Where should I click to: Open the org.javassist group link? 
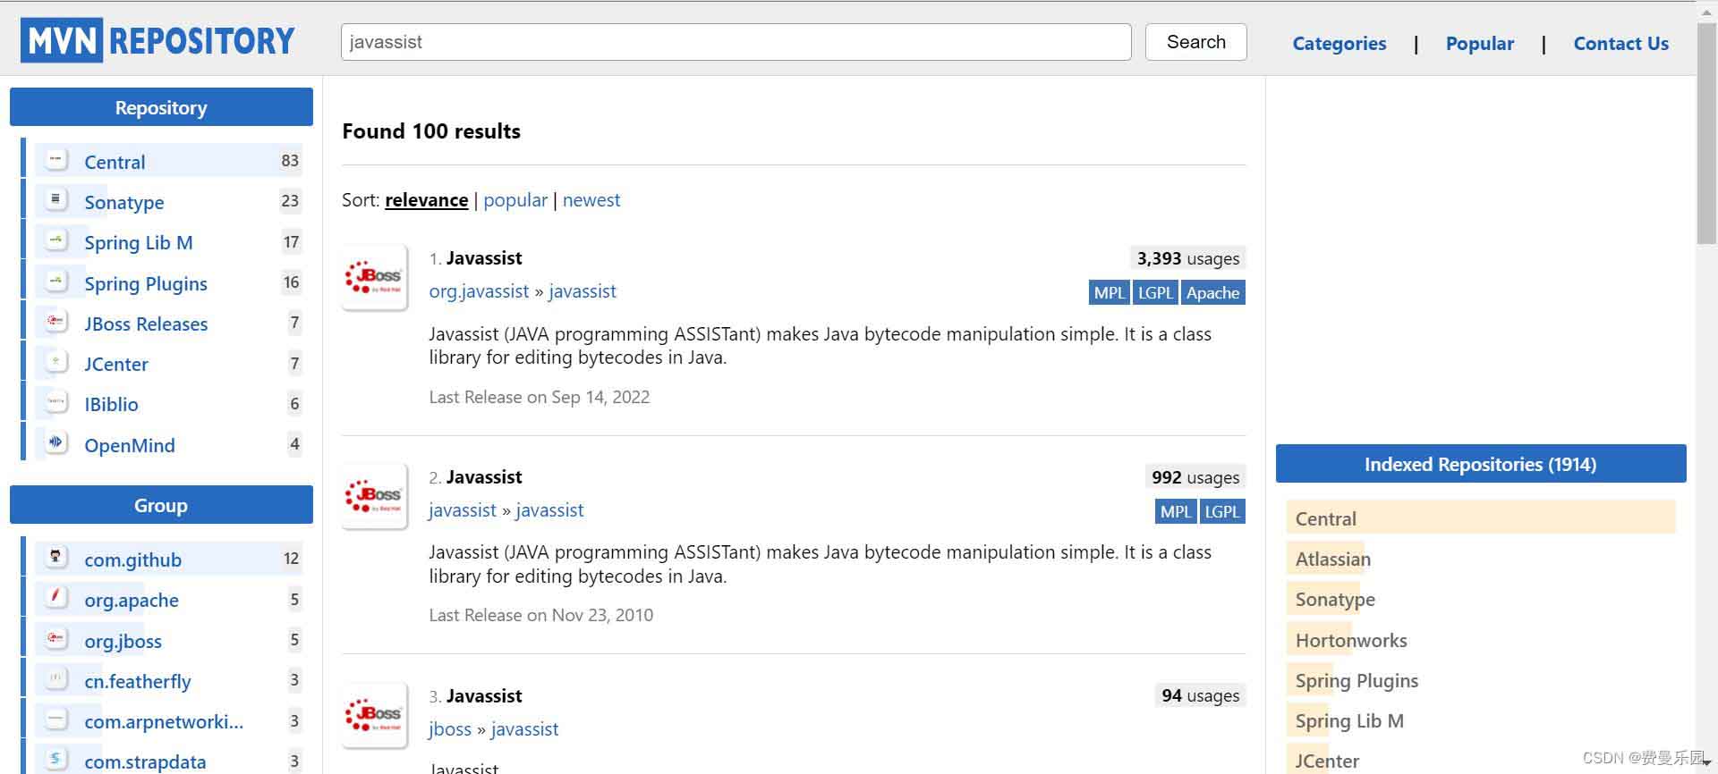[479, 291]
